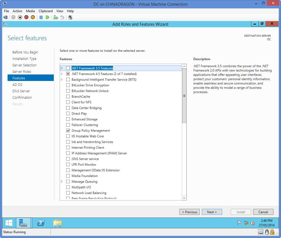The image size is (281, 238).
Task: Go to the Confirmation wizard step
Action: pyautogui.click(x=22, y=97)
